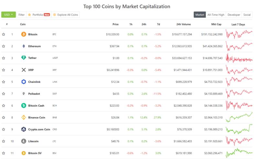The height and width of the screenshot is (159, 255).
Task: Toggle favorite star for Bitcoin row
Action: (x=4, y=34)
